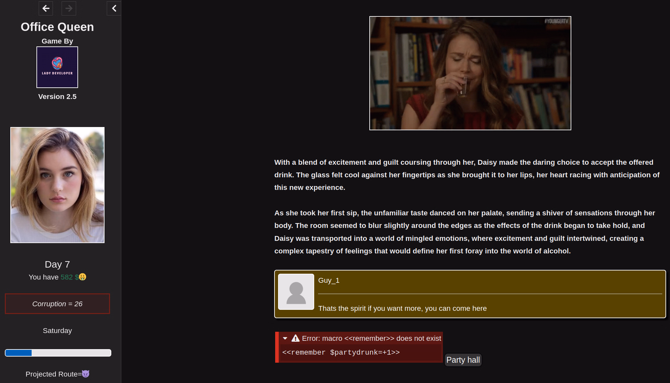Click the Office Queen title

(57, 27)
